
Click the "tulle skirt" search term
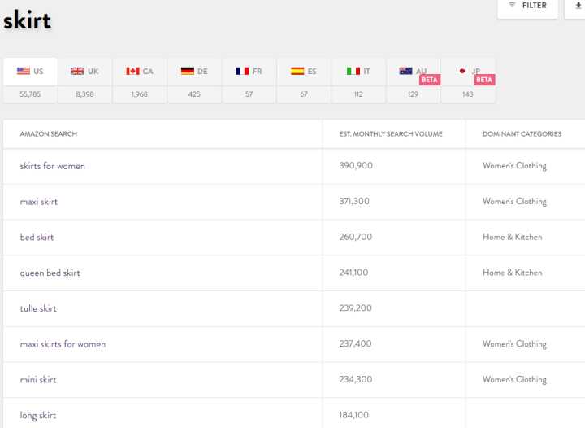[38, 309]
